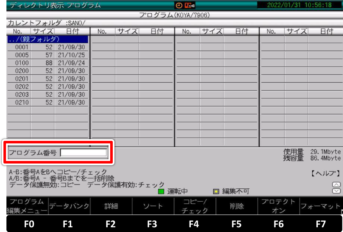Select the フォーマット softkey
Image resolution: width=343 pixels, height=232 pixels.
point(320,206)
